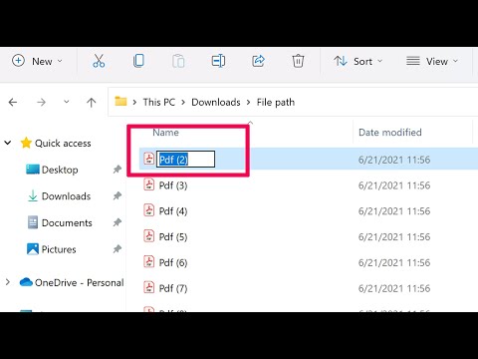Open the Sort dropdown
Screen dimensions: 478x359
(358, 61)
